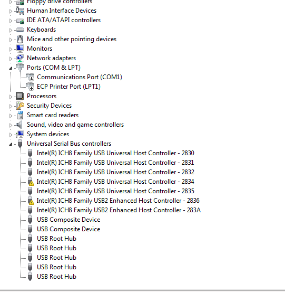The height and width of the screenshot is (292, 285).
Task: Select the "Security Devices" label
Action: (x=49, y=106)
